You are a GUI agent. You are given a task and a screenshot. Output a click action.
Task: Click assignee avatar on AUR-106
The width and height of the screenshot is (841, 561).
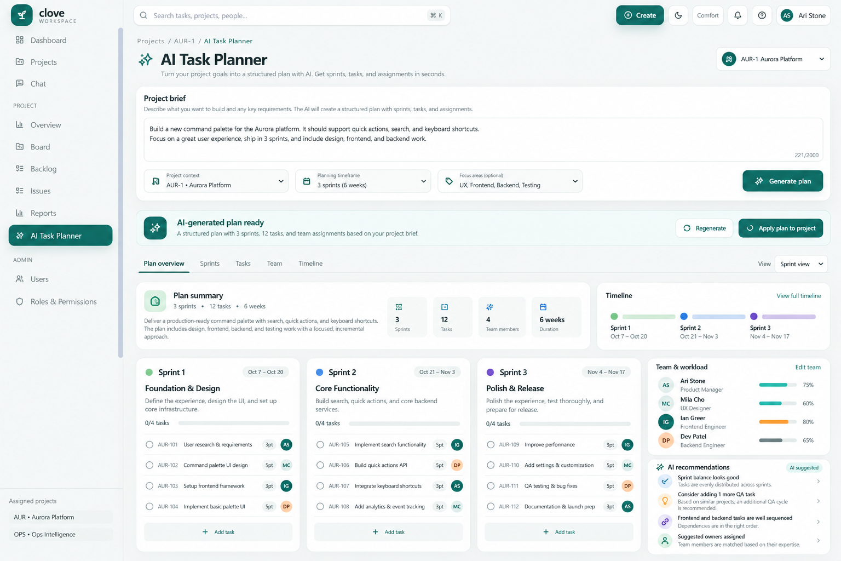coord(457,465)
